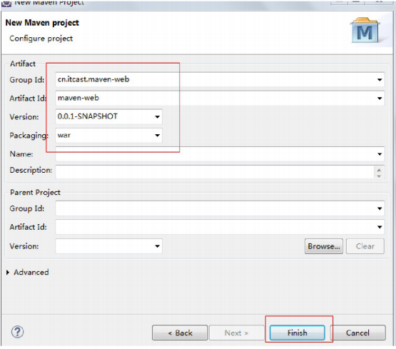The height and width of the screenshot is (349, 396).
Task: Click the Artifact Id field containing maven-web
Action: tap(220, 98)
